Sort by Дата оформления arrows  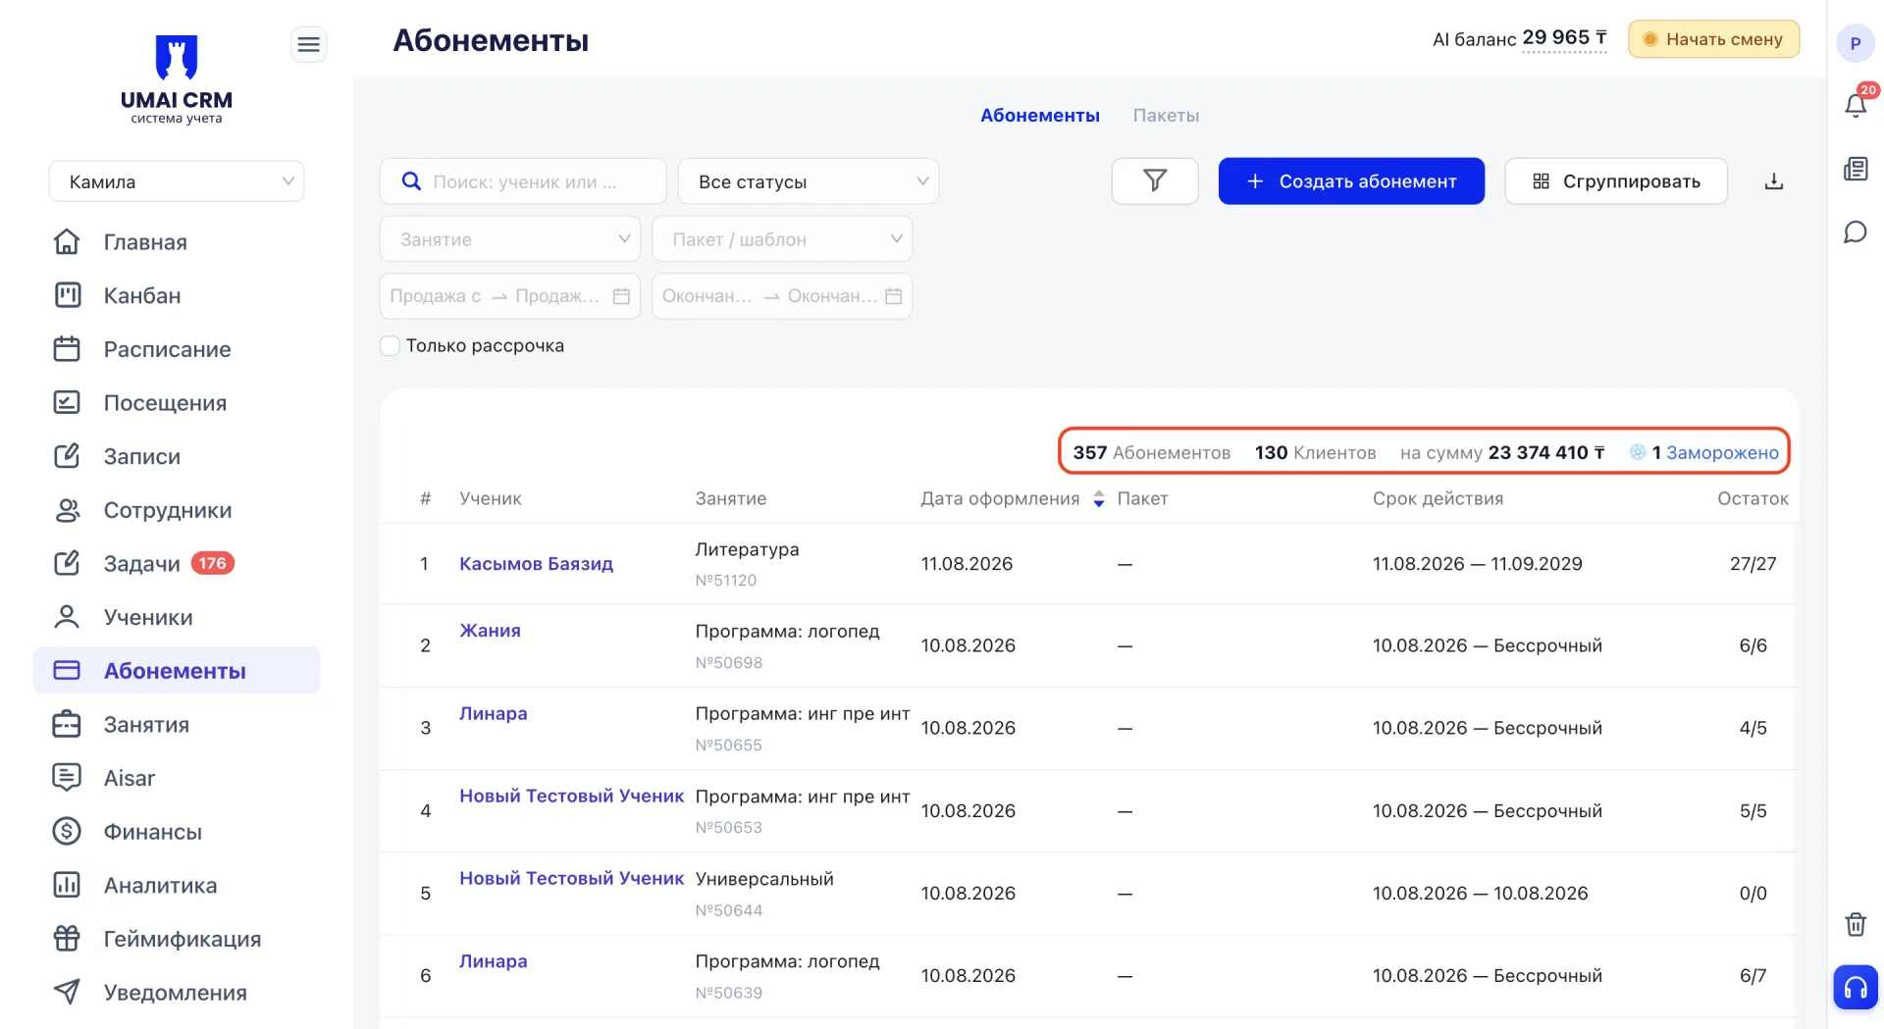tap(1099, 499)
